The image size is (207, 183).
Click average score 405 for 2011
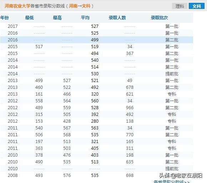(x=95, y=148)
